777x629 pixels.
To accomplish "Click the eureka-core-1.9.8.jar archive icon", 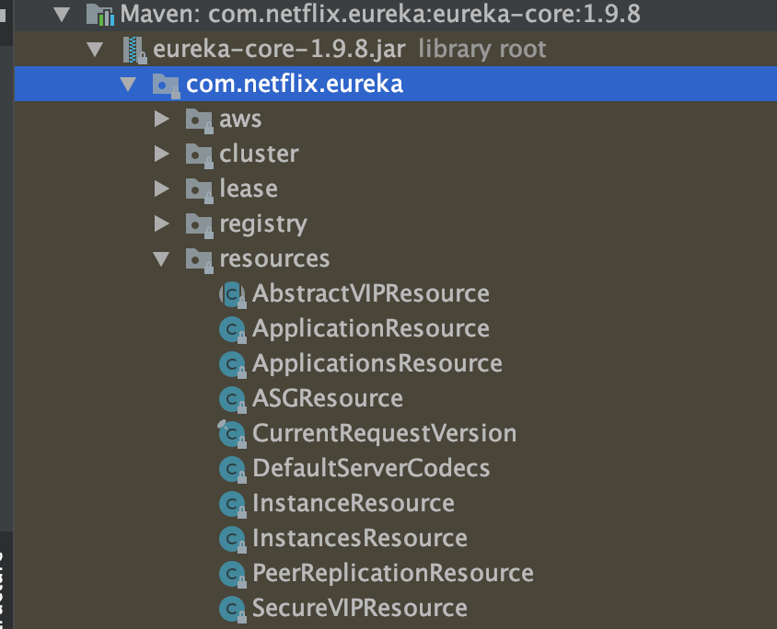I will click(134, 50).
